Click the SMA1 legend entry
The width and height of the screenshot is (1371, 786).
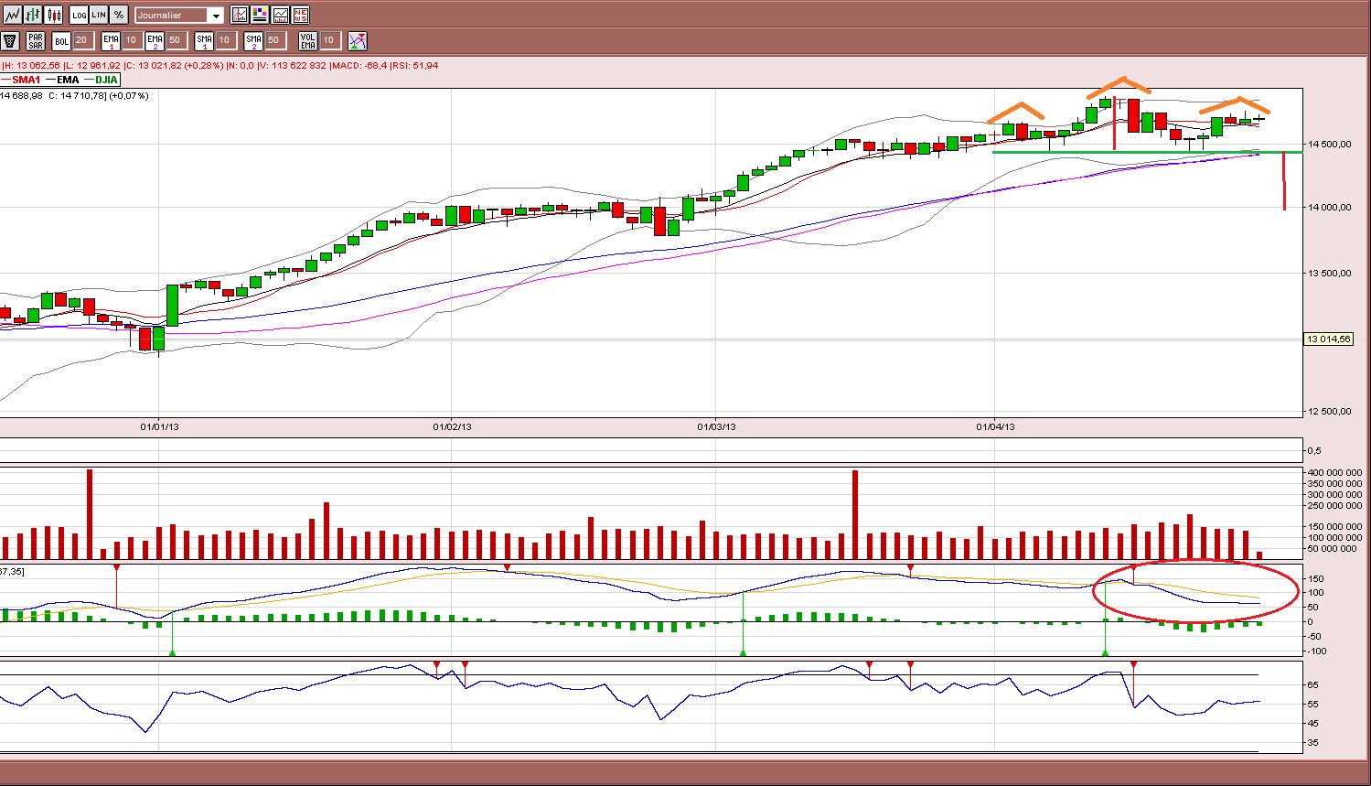[x=21, y=81]
